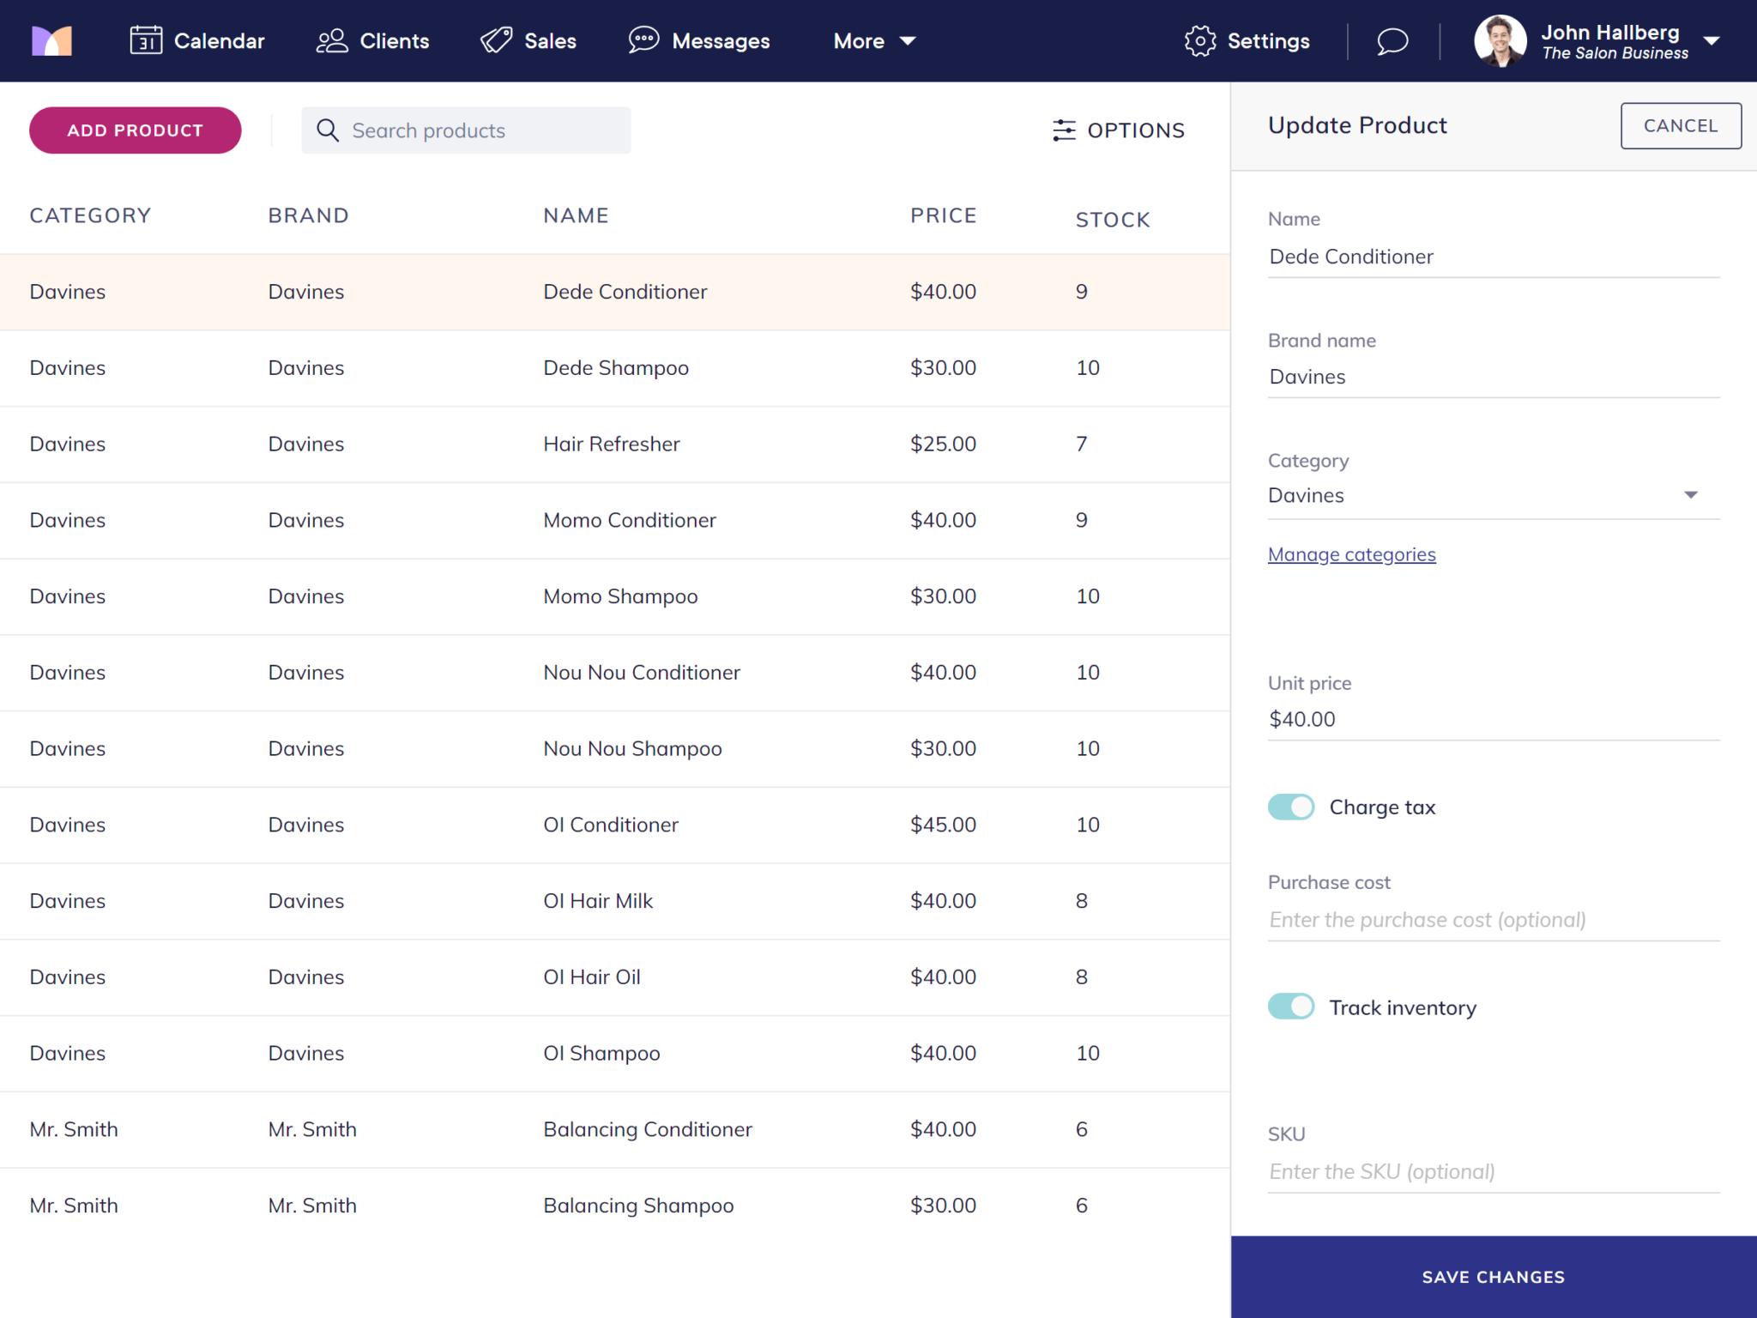The height and width of the screenshot is (1318, 1757).
Task: Open the More menu
Action: click(875, 41)
